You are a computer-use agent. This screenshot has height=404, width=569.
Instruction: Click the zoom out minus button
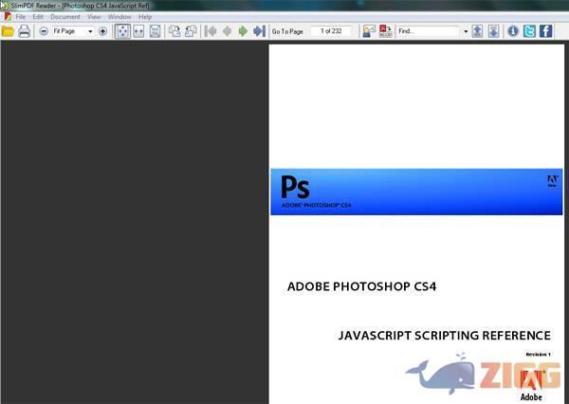tap(44, 31)
